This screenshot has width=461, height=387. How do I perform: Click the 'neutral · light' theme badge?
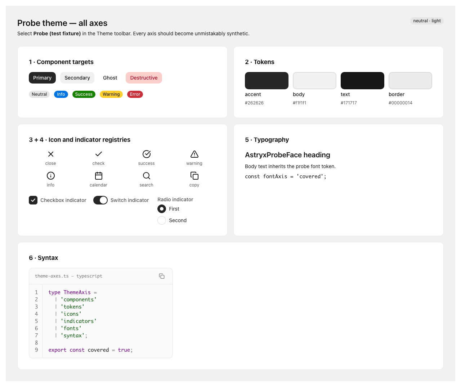427,21
